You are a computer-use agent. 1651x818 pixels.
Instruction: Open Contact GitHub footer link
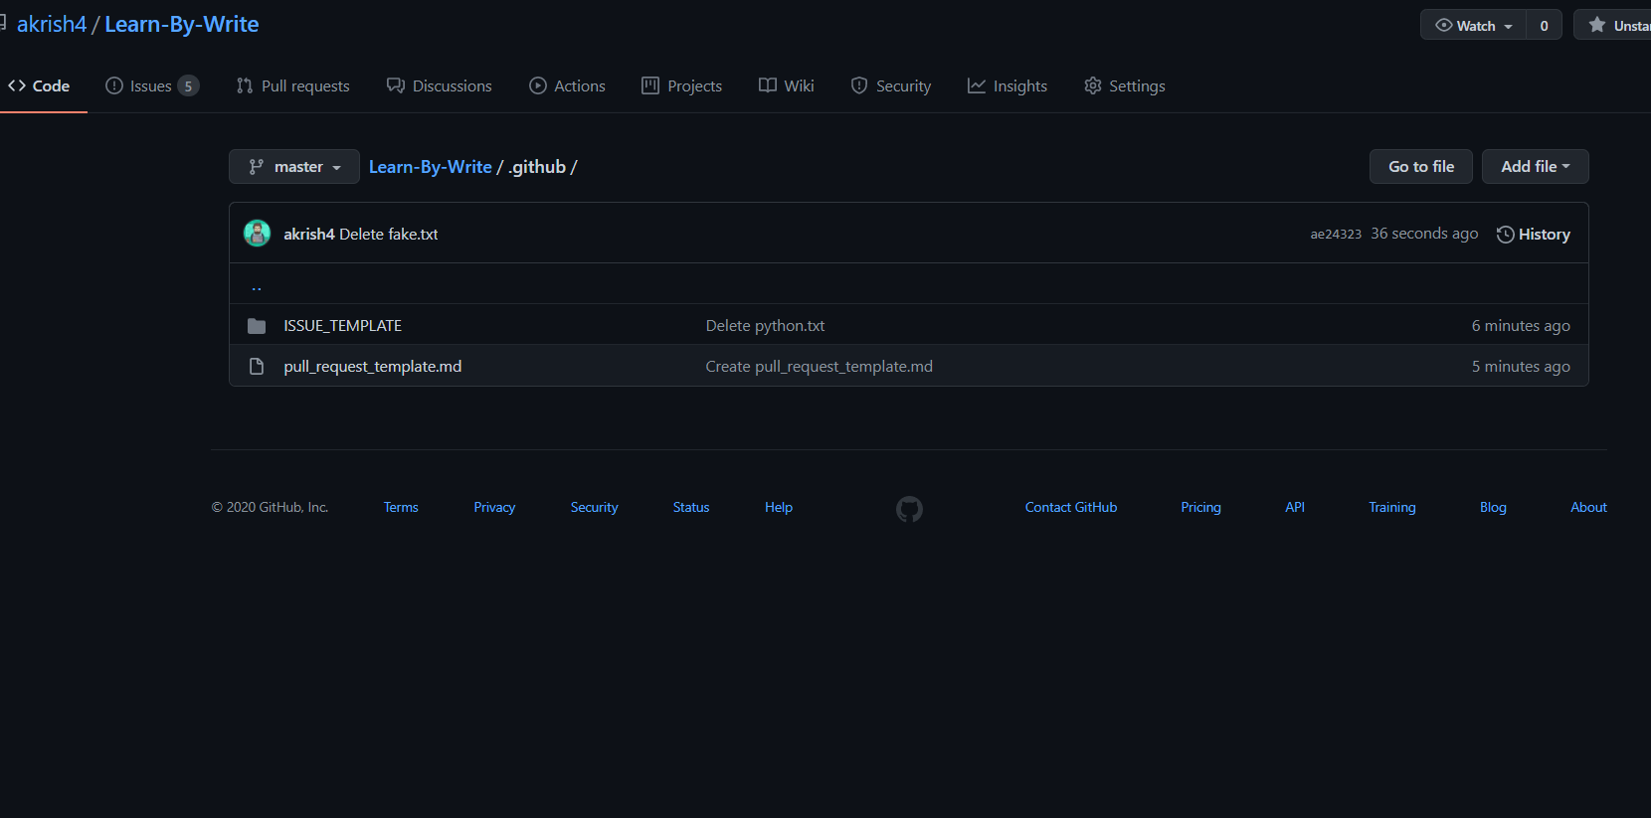click(1071, 507)
